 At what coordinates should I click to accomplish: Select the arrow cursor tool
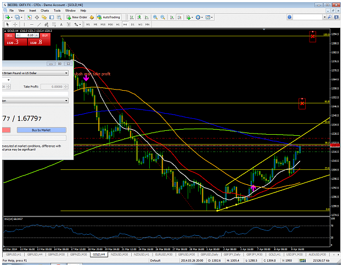coord(8,24)
